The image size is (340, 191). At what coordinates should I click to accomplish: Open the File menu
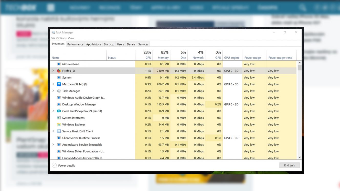pyautogui.click(x=53, y=38)
